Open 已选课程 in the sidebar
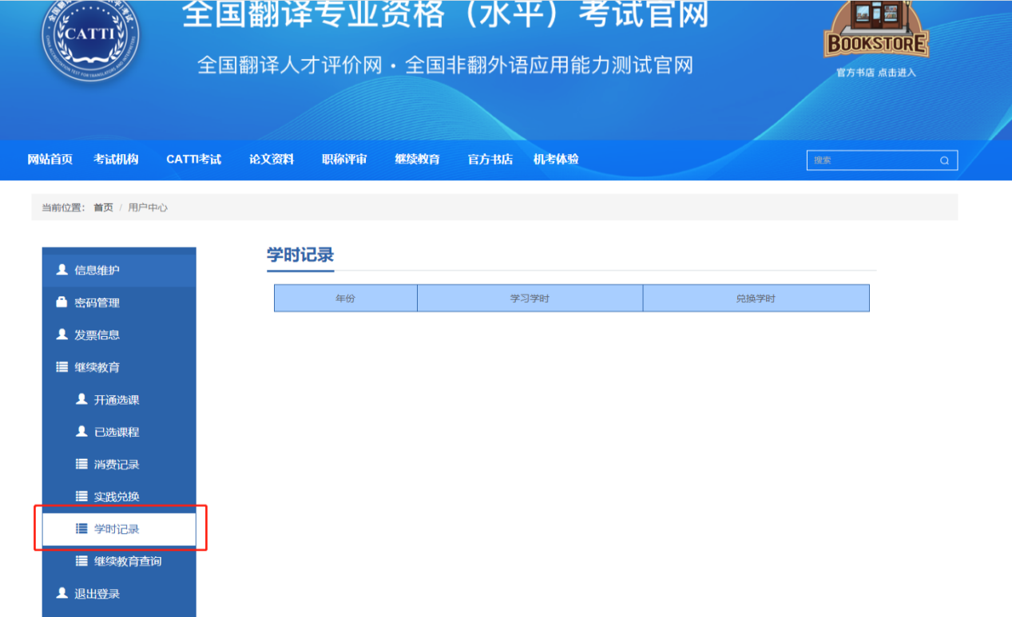The image size is (1012, 617). point(117,432)
